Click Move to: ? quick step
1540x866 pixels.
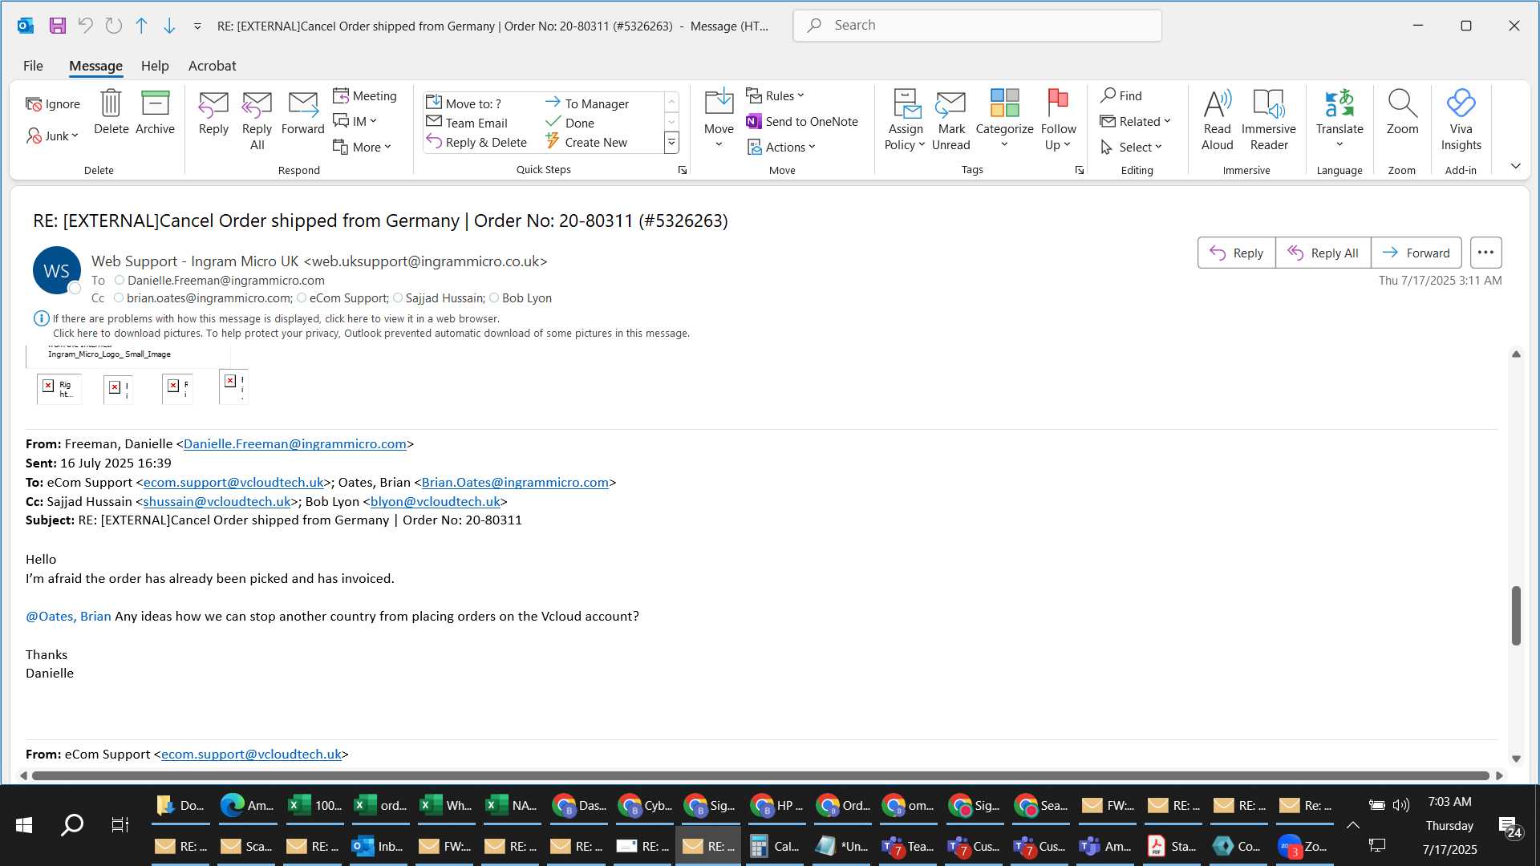[464, 103]
